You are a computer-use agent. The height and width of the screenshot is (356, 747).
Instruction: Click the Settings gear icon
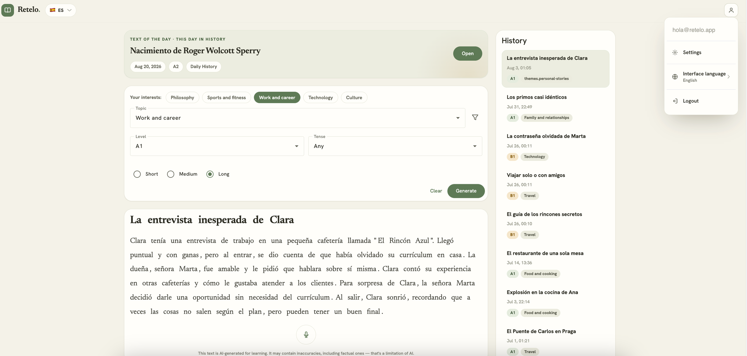(x=675, y=52)
